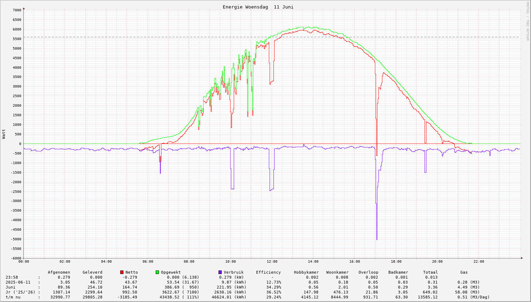Click the 7000 y-axis value label
Screen dimensions: 531x302
(17, 10)
